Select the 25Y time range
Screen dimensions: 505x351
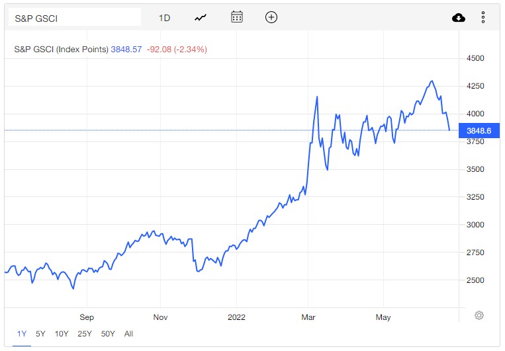(85, 334)
